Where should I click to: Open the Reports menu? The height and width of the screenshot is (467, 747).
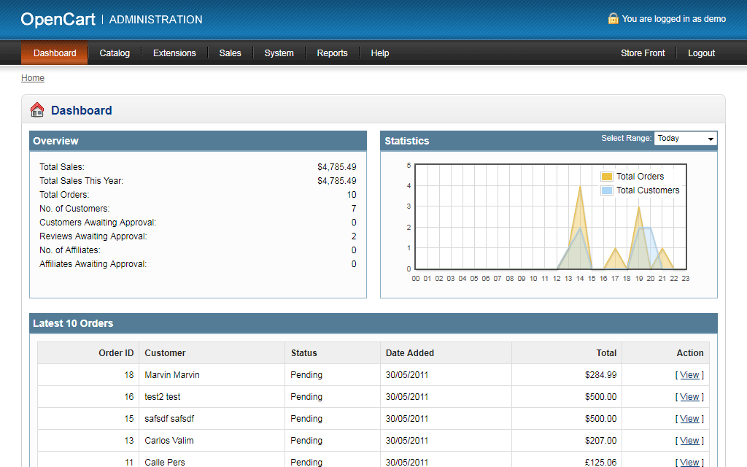pos(332,53)
